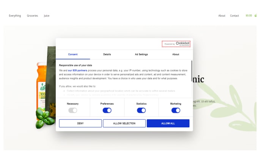Open the shopping cart icon

click(x=255, y=16)
